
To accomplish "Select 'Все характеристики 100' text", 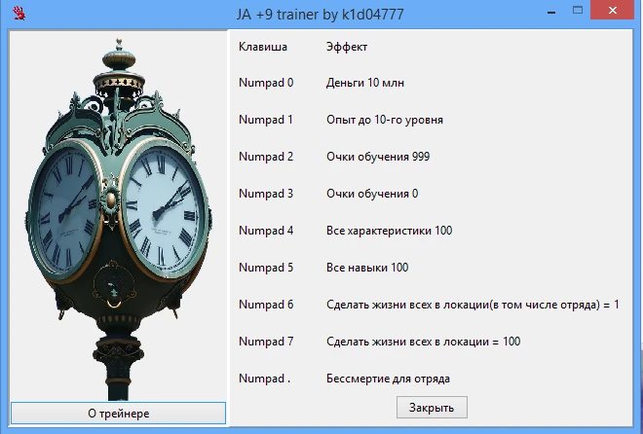I will (389, 231).
